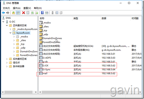Open the 帮助(H) menu

pyautogui.click(x=38, y=8)
